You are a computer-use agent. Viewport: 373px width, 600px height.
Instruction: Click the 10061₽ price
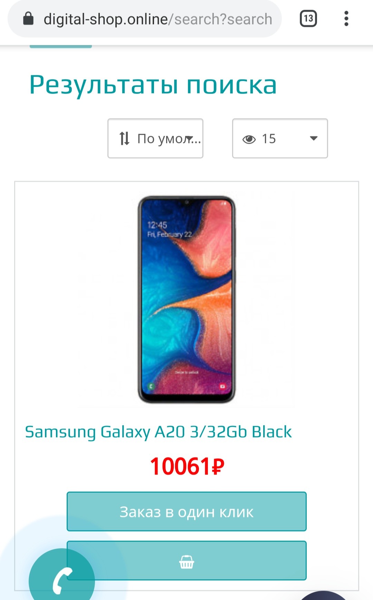pos(187,466)
